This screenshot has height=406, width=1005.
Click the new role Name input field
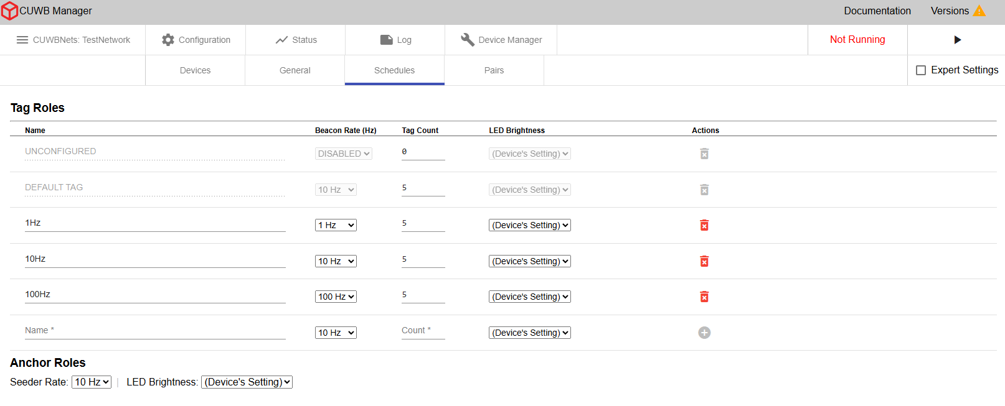[155, 331]
